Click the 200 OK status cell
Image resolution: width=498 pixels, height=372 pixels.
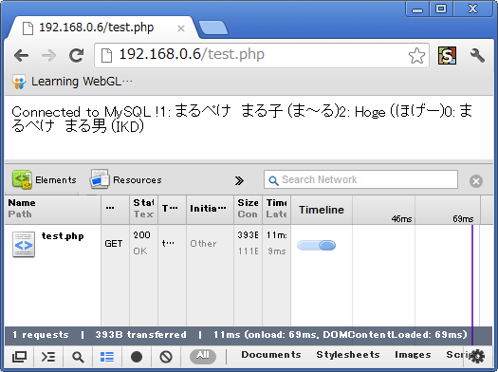(x=143, y=243)
